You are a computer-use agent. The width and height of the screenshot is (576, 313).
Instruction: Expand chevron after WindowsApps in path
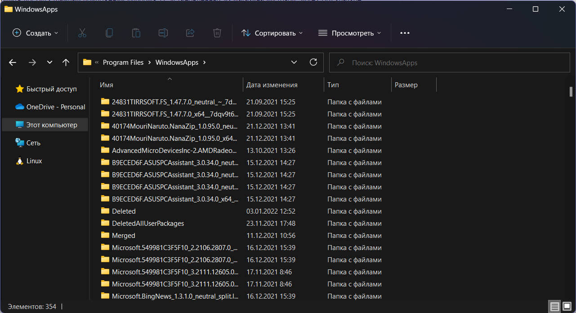point(205,63)
